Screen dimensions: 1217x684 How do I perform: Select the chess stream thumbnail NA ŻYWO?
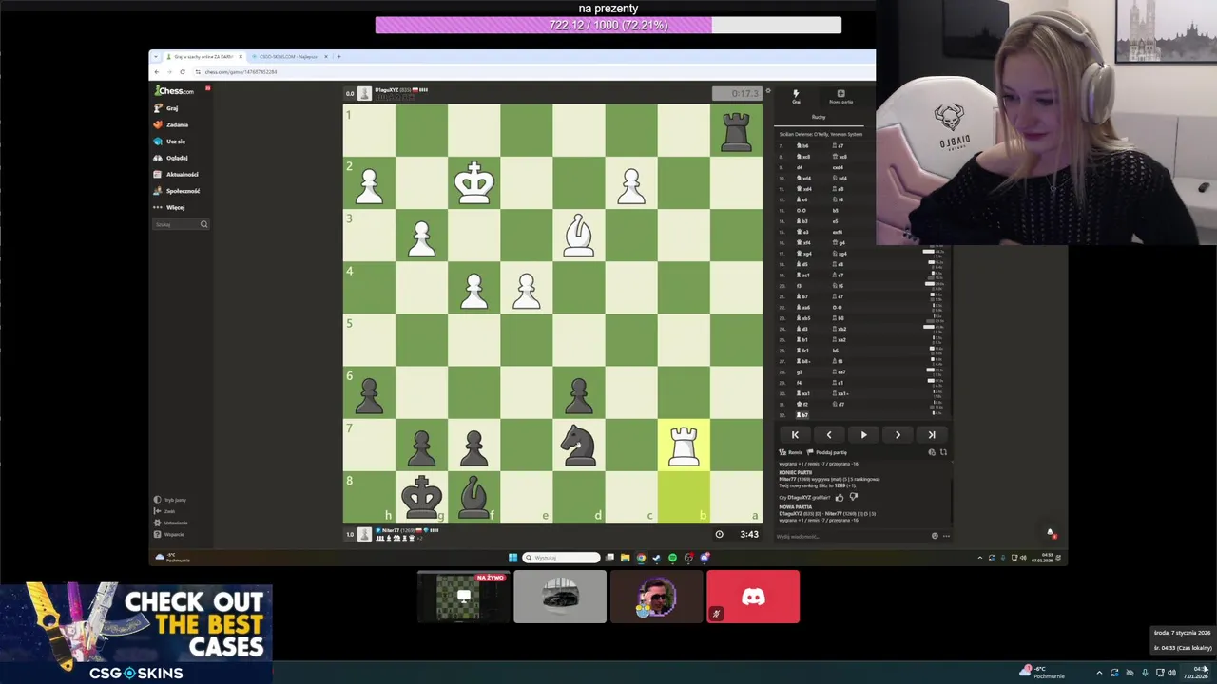(x=463, y=597)
